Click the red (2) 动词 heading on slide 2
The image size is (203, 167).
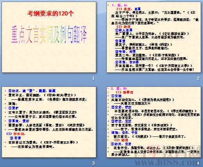tap(123, 27)
